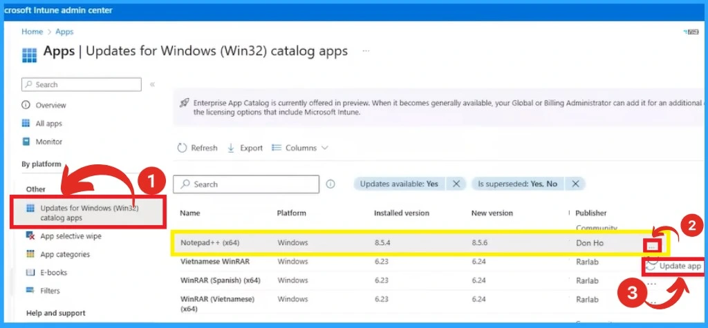Open All apps in the sidebar
Screen dimensions: 708x328
[x=49, y=124]
